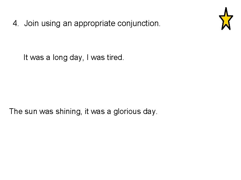Click the yellow star icon
241x180 pixels.
(x=226, y=19)
